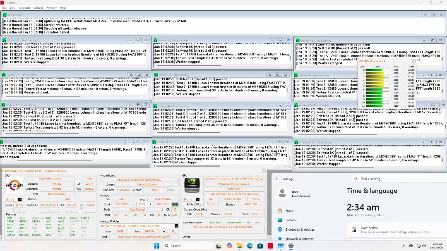
Task: Open Microsoft Store from the taskbar
Action: pyautogui.click(x=260, y=246)
